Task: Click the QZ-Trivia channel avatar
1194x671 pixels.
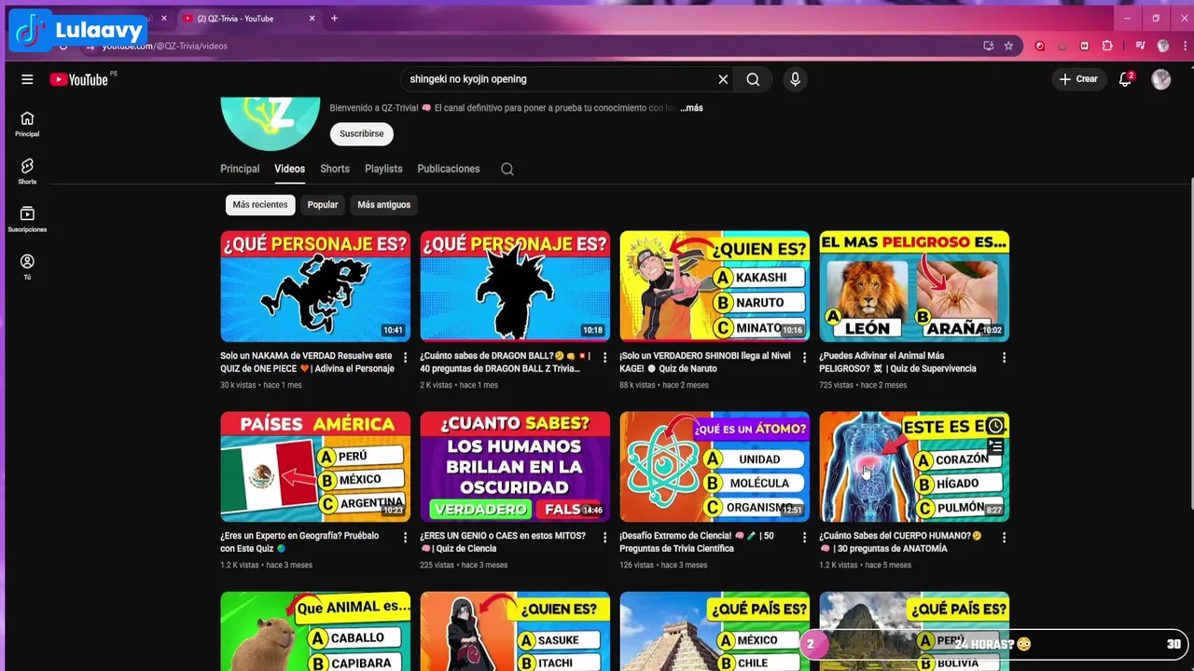Action: (x=271, y=123)
